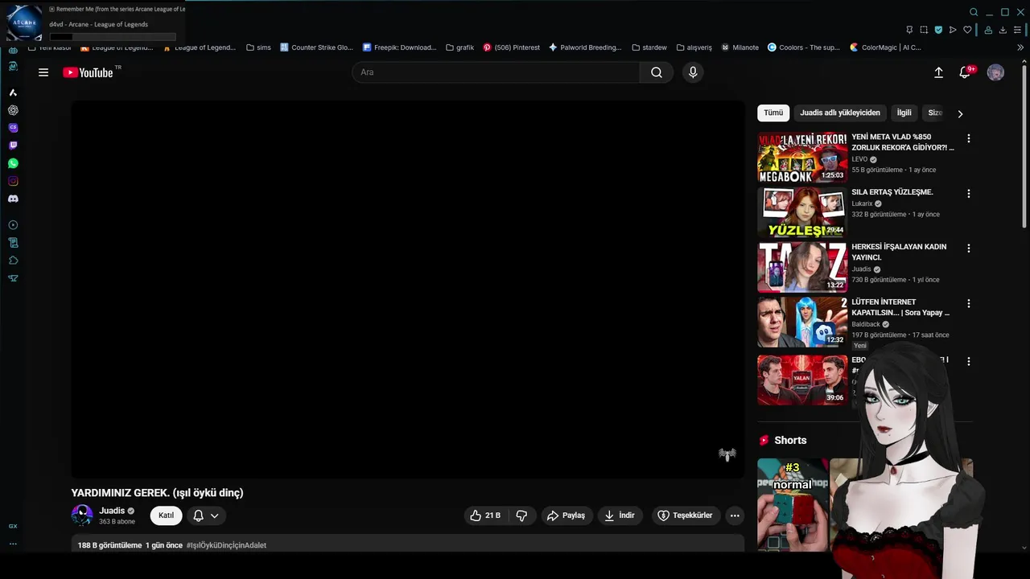This screenshot has height=579, width=1030.
Task: Open Twitch panel in the sidebar
Action: [13, 146]
